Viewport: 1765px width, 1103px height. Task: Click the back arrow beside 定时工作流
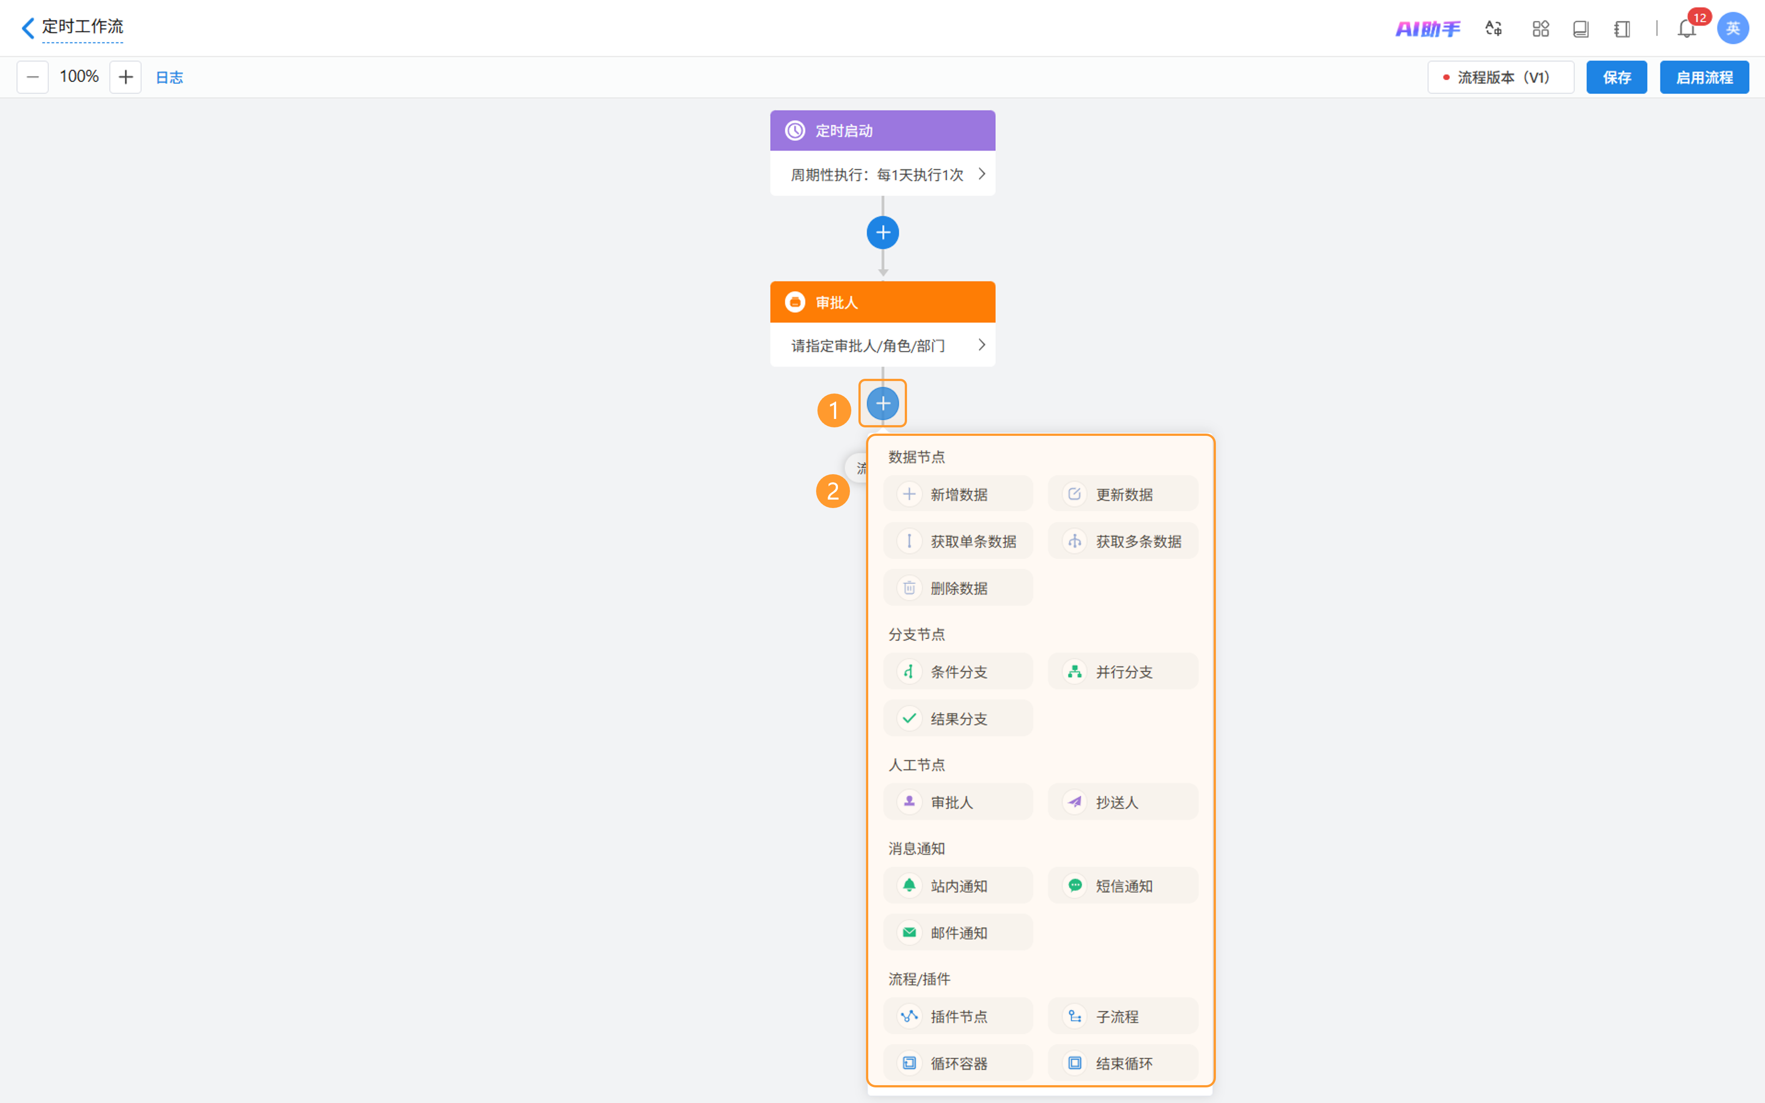[28, 28]
